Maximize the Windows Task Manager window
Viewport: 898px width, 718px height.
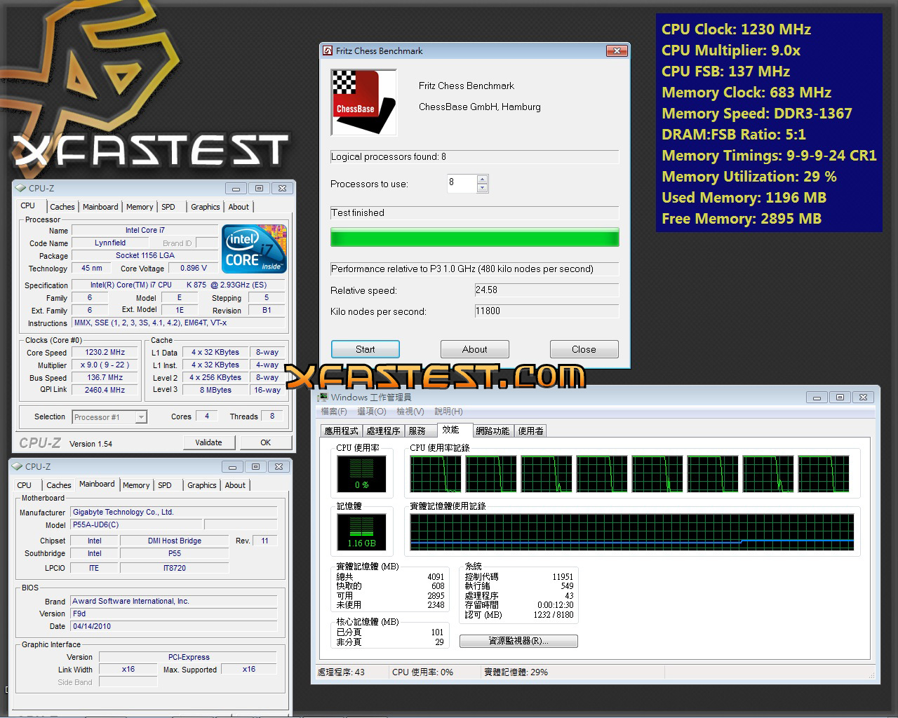[x=840, y=398]
